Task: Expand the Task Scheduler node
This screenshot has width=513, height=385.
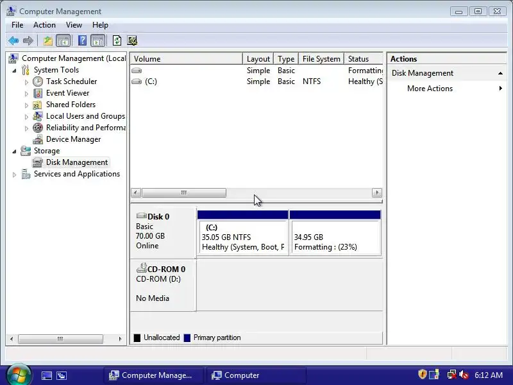Action: point(26,82)
